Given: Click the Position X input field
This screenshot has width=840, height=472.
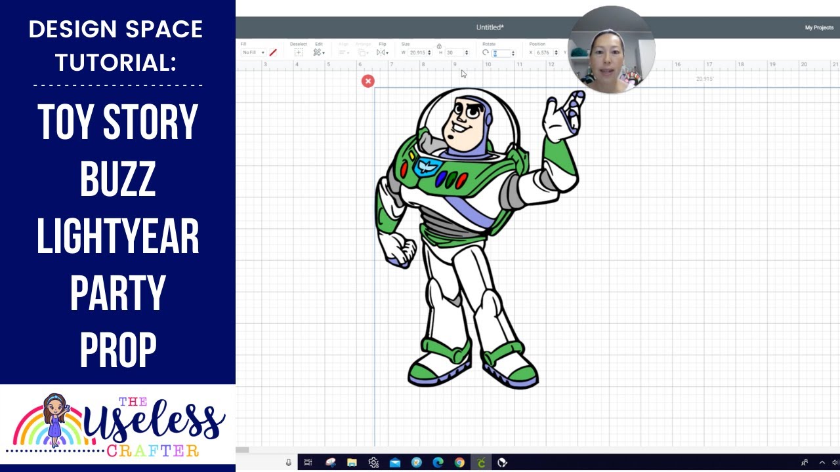Looking at the screenshot, I should [x=544, y=52].
